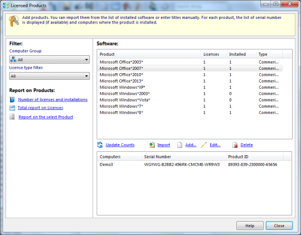
Task: Click the Import link
Action: [164, 145]
